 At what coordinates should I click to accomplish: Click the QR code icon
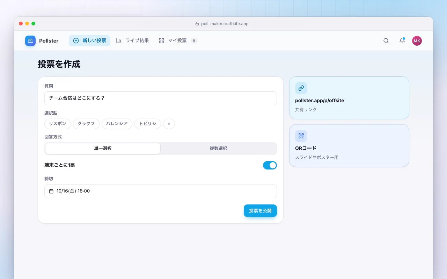pos(301,136)
